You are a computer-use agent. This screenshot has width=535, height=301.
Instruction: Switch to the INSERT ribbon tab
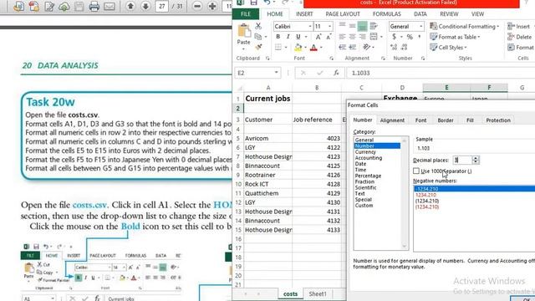coord(304,14)
